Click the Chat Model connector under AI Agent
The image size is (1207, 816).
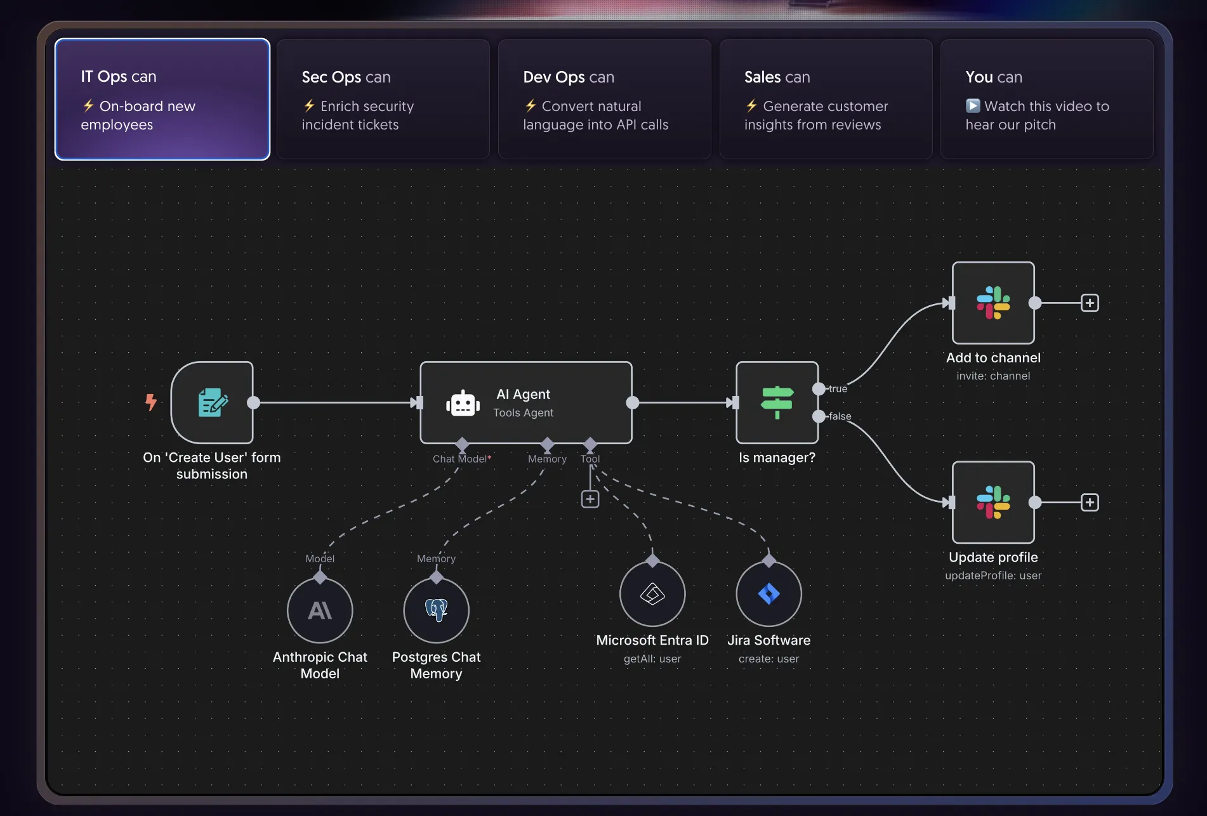coord(462,445)
